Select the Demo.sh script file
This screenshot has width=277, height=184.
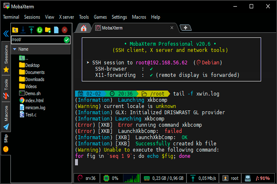30,93
